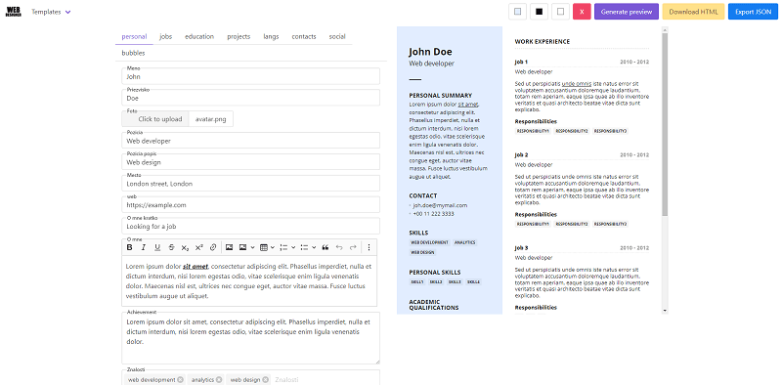Click the 'WORK EXPERIENCE' heading in preview
The width and height of the screenshot is (782, 385).
(x=543, y=42)
